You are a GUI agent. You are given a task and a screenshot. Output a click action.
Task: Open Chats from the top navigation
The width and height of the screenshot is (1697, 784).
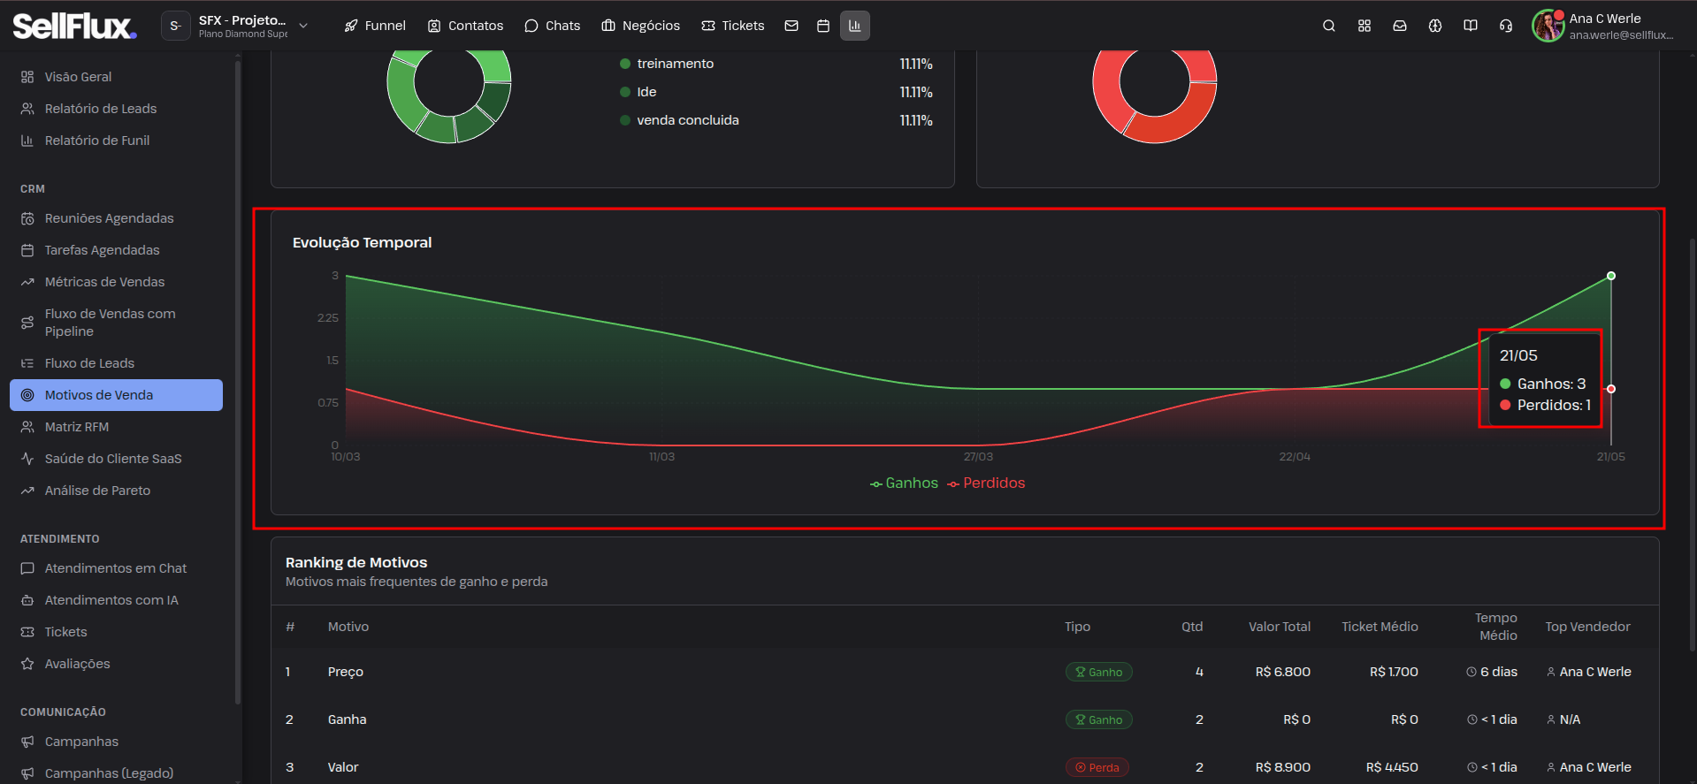coord(553,26)
